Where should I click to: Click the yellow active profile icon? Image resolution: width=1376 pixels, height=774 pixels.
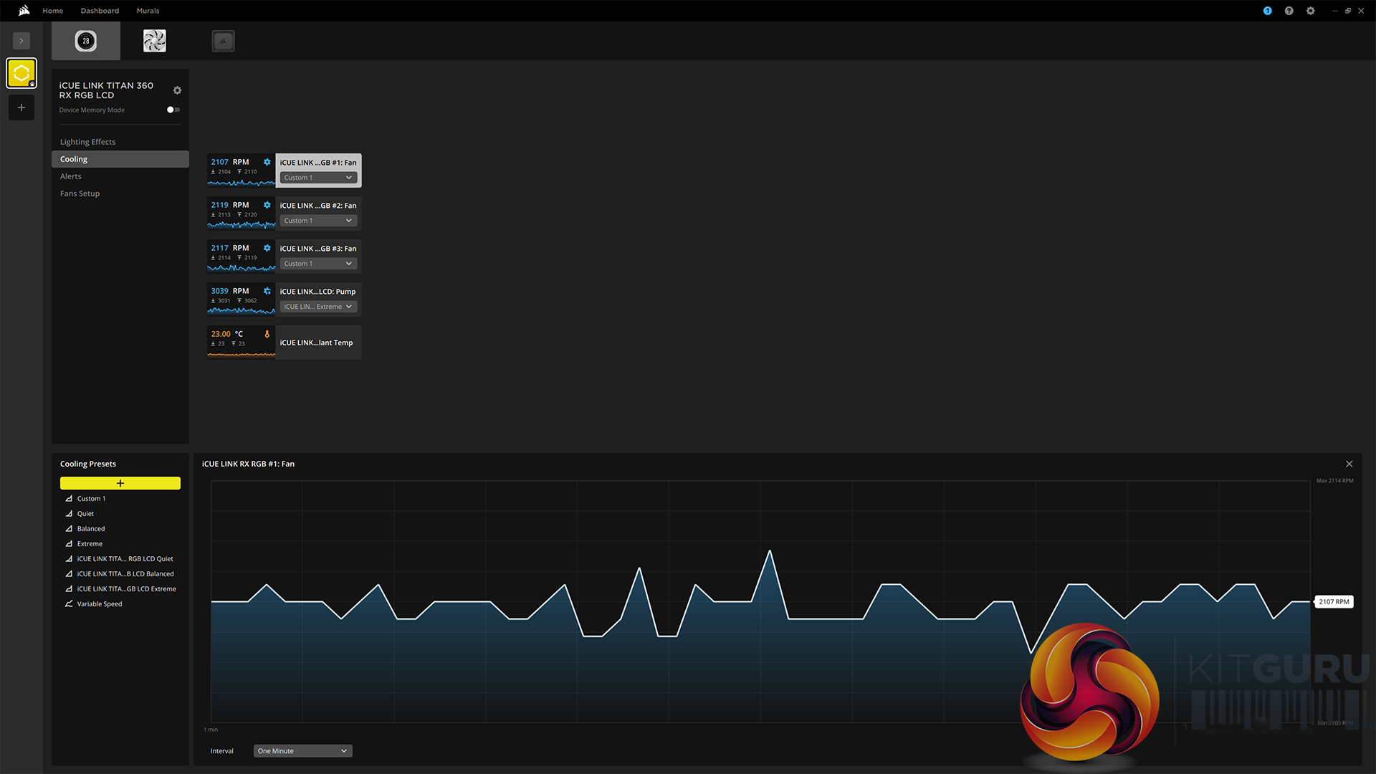coord(21,73)
